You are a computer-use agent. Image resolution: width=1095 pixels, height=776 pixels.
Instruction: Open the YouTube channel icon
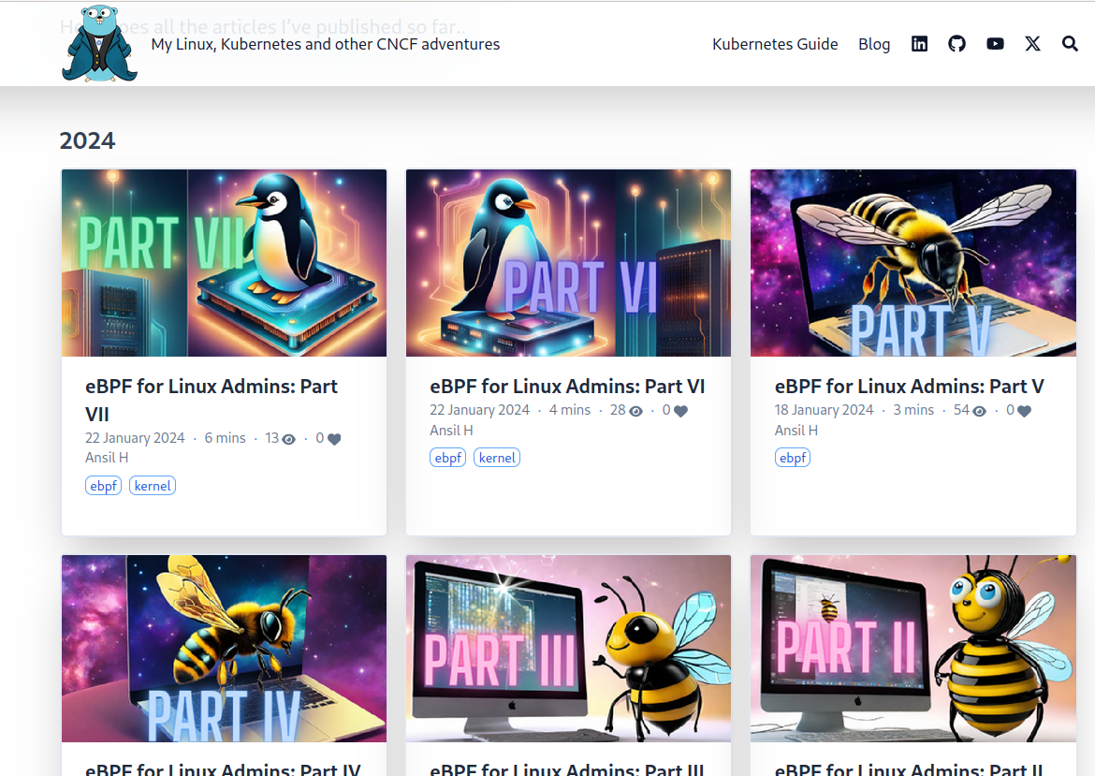[995, 44]
